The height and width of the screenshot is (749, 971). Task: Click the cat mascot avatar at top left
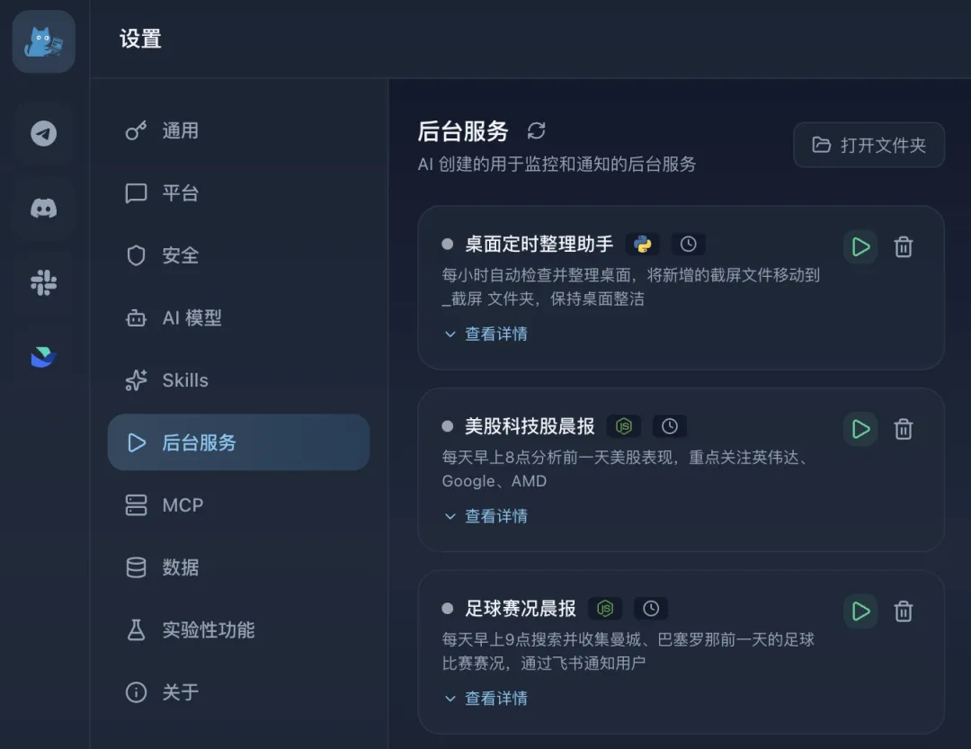[42, 41]
